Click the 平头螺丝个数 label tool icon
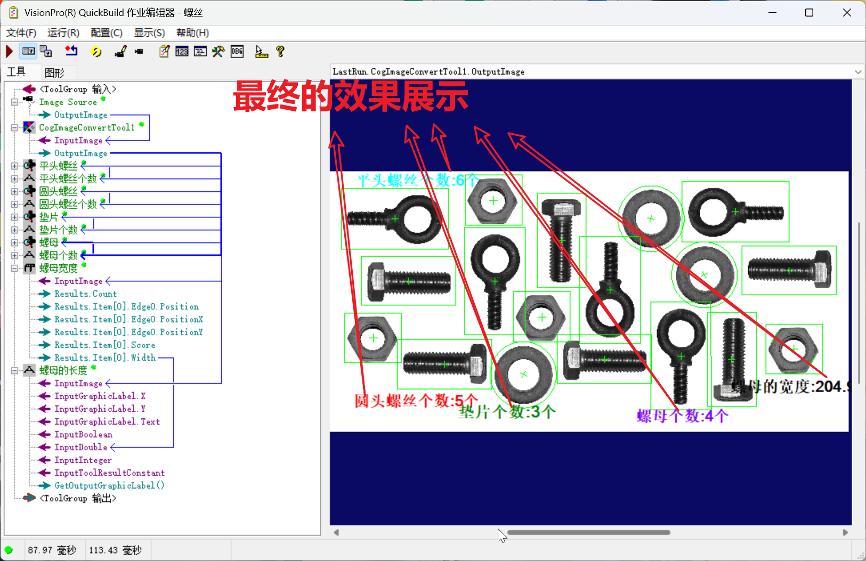The height and width of the screenshot is (561, 866). point(29,178)
